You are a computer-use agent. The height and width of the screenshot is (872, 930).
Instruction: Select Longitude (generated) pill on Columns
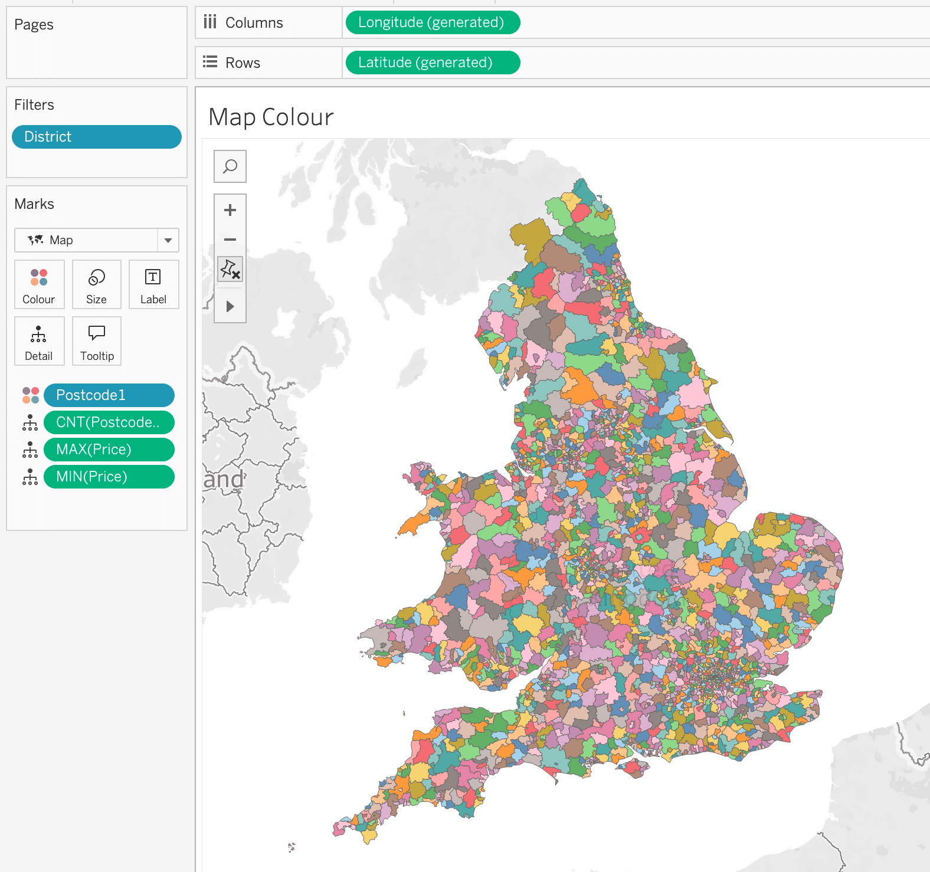[x=432, y=22]
